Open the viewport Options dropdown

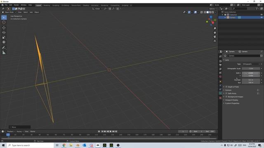[213, 9]
